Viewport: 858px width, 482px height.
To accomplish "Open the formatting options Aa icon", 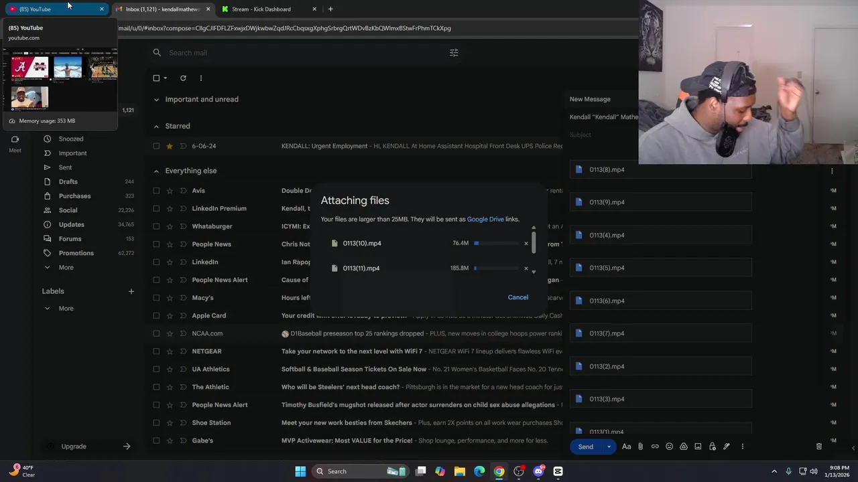I will [x=626, y=447].
